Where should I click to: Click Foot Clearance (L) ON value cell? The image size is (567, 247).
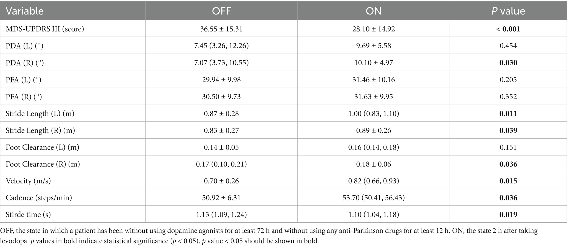tap(373, 147)
